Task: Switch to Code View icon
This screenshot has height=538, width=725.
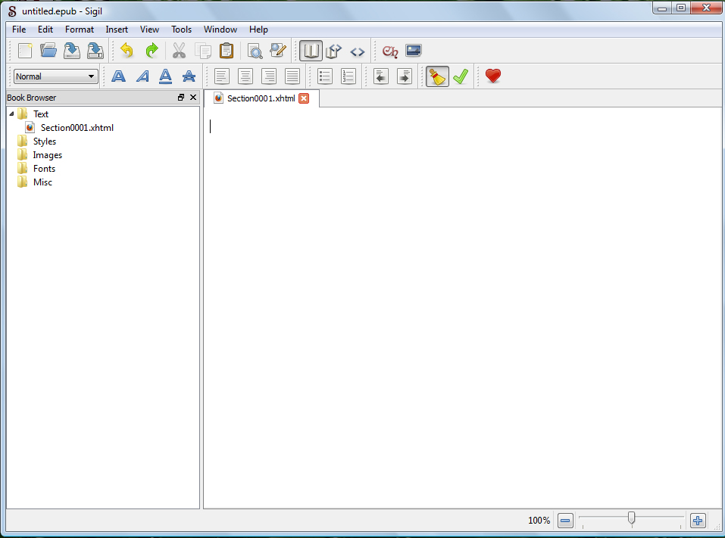Action: (x=358, y=51)
